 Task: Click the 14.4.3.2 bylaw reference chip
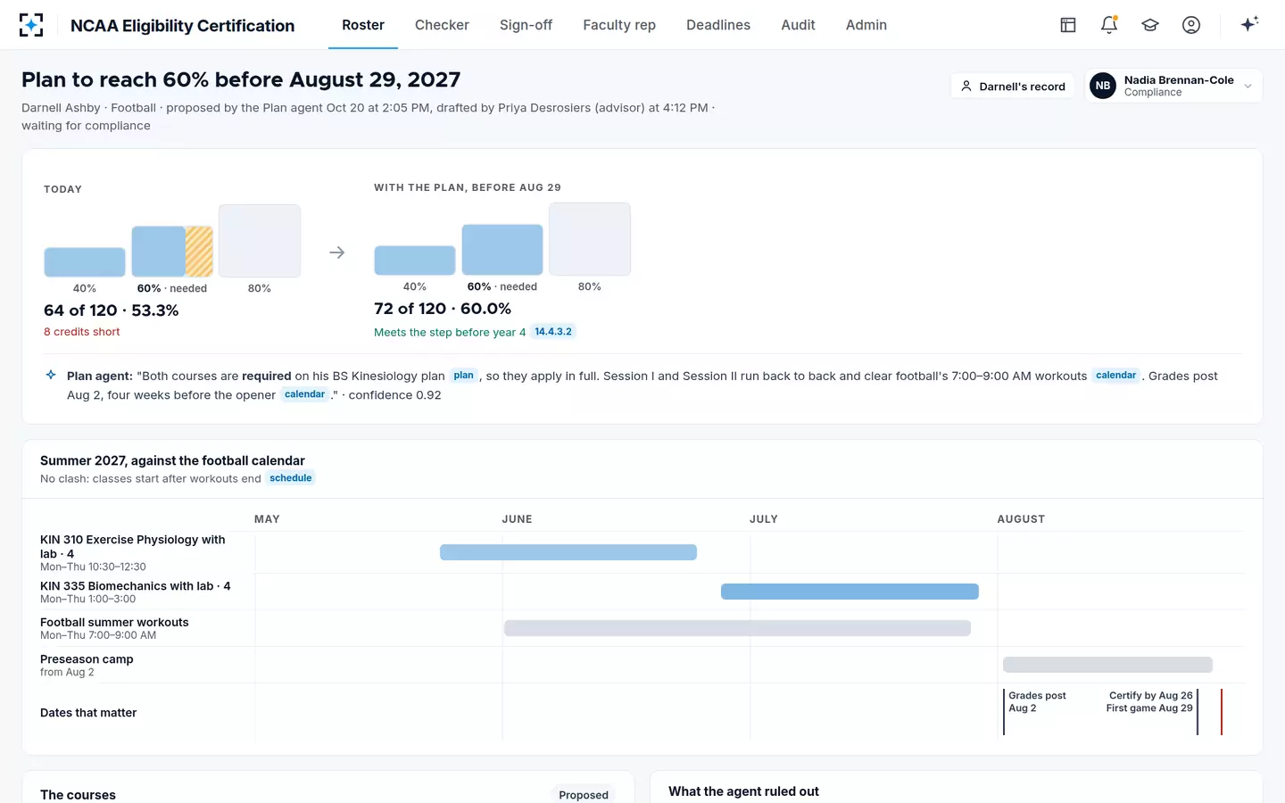553,332
